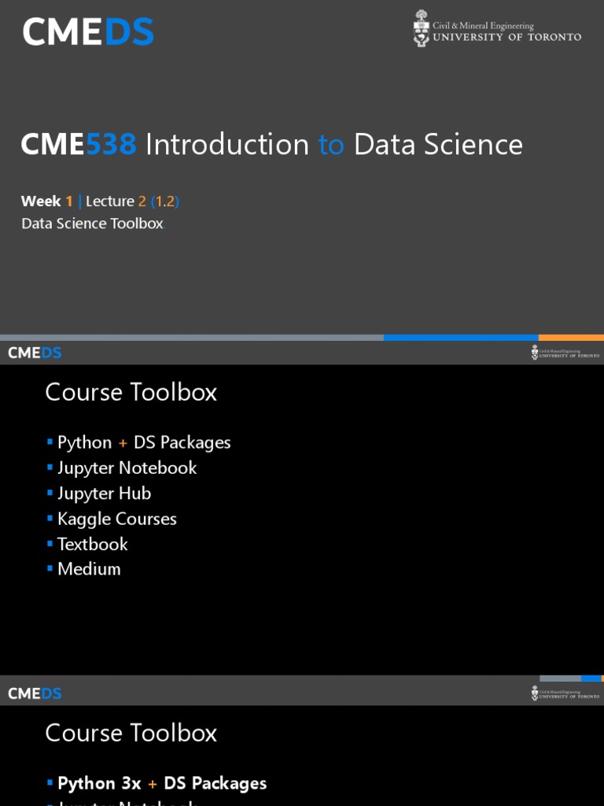Click the Week 1 Lecture 2 (1.2) line
The height and width of the screenshot is (806, 604).
[x=100, y=201]
